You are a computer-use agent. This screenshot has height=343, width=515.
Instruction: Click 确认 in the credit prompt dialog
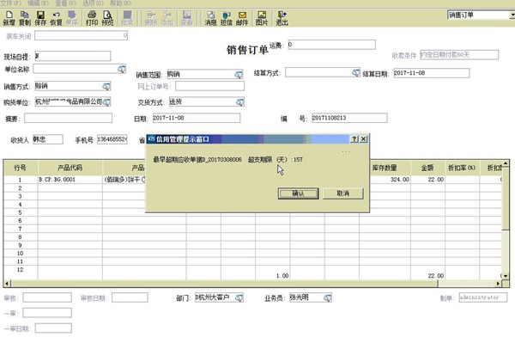tap(298, 193)
